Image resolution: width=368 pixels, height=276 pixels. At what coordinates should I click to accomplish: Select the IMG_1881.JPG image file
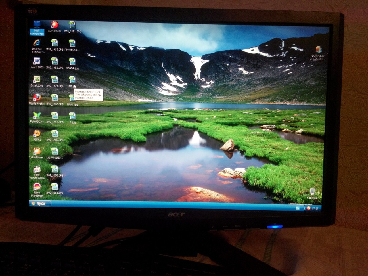72,26
